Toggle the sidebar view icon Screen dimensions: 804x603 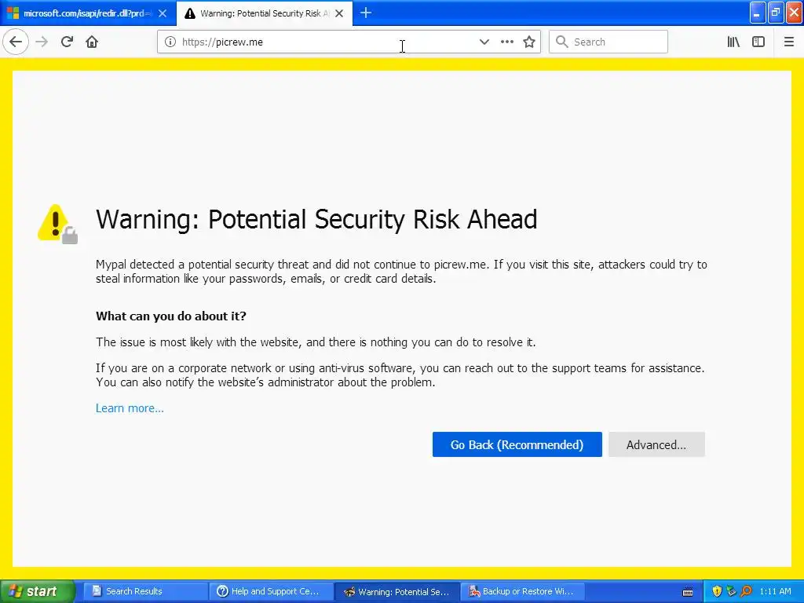point(758,42)
